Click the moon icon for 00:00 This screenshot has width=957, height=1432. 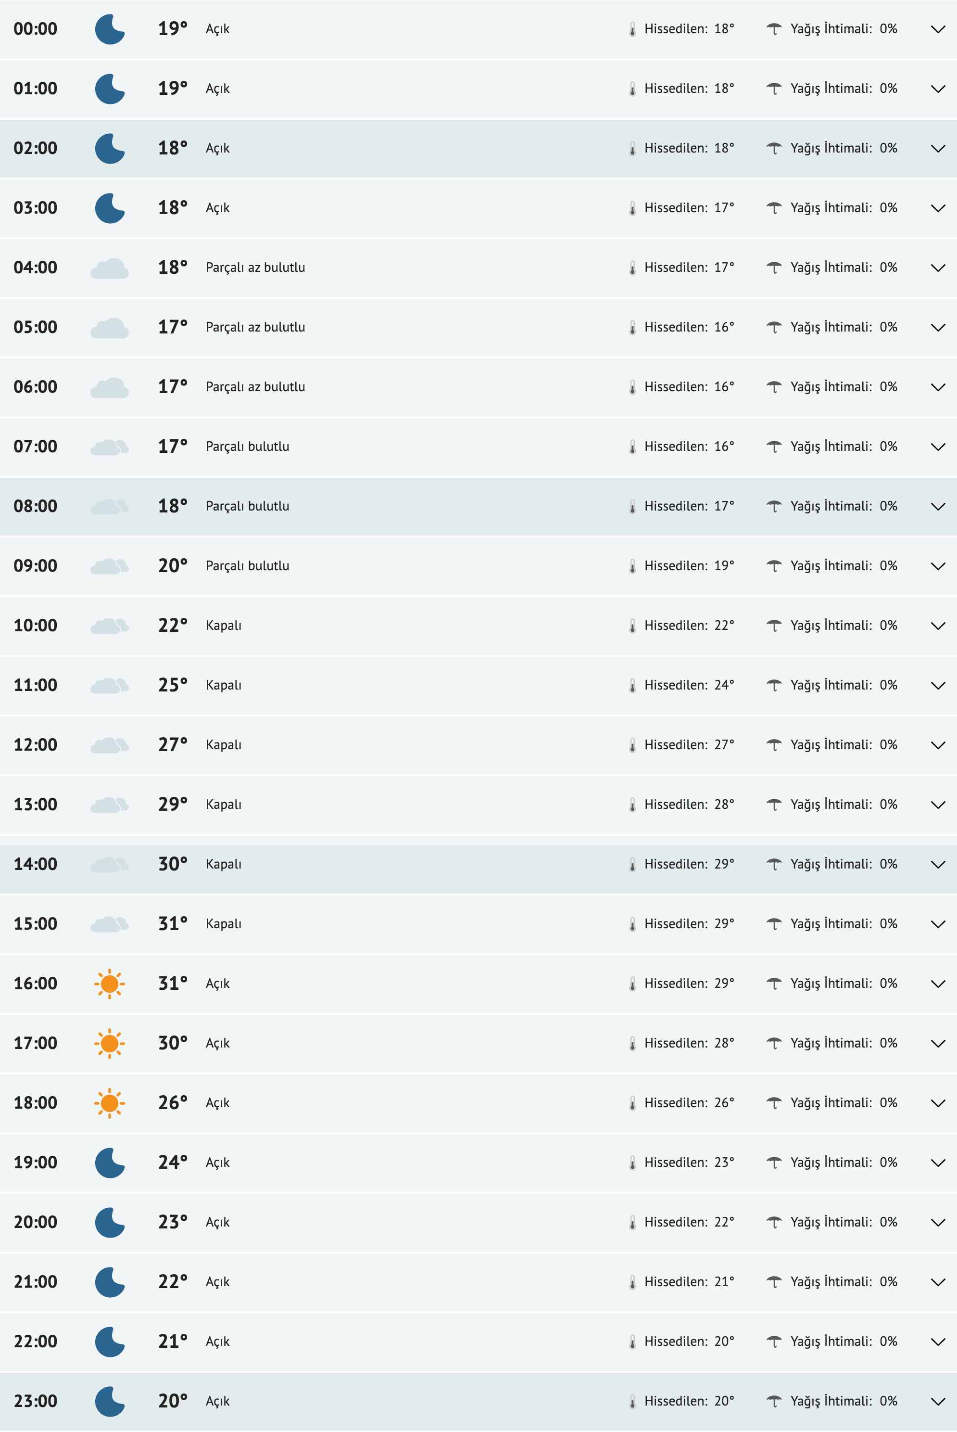[x=111, y=29]
